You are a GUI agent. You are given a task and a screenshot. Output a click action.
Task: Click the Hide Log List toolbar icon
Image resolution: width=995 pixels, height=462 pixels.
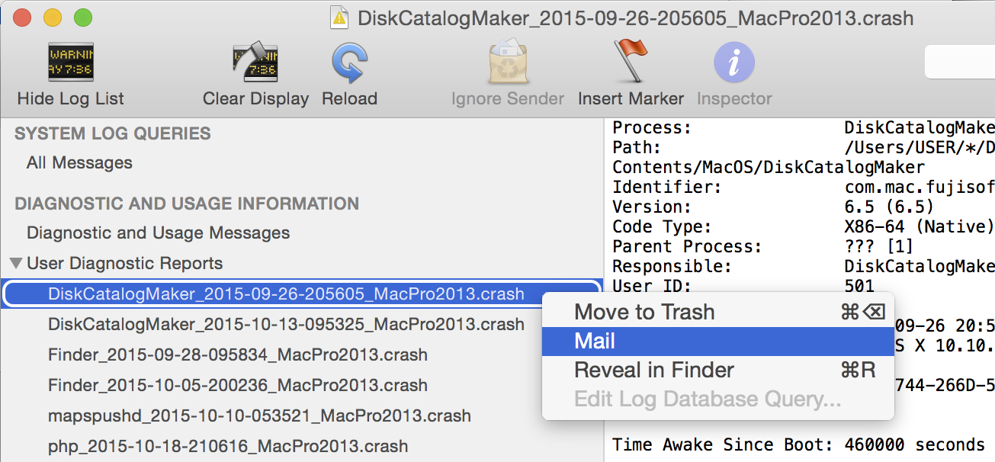point(70,63)
